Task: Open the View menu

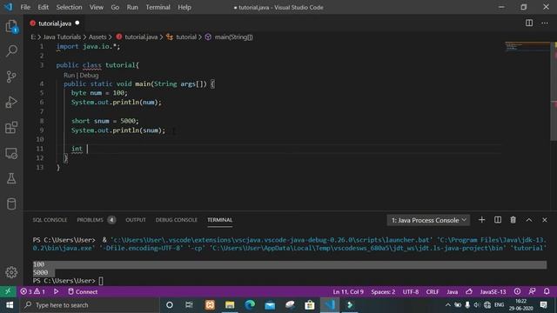Action: (97, 7)
